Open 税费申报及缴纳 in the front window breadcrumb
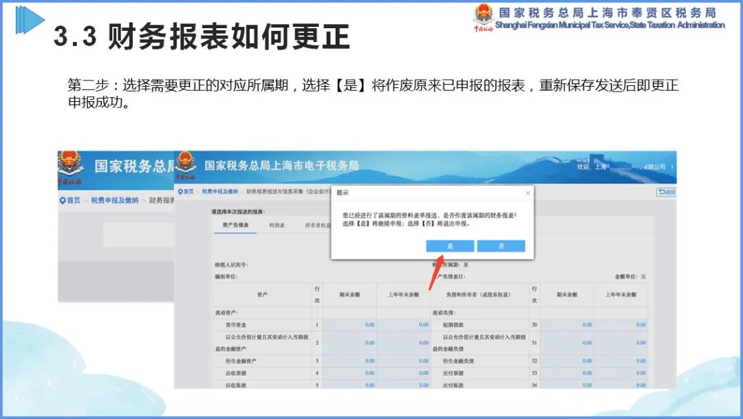This screenshot has height=419, width=743. click(220, 191)
